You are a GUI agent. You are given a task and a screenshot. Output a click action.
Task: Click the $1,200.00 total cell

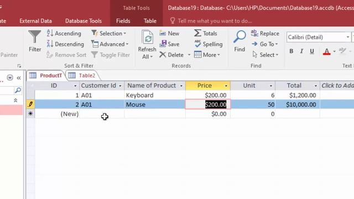point(298,95)
